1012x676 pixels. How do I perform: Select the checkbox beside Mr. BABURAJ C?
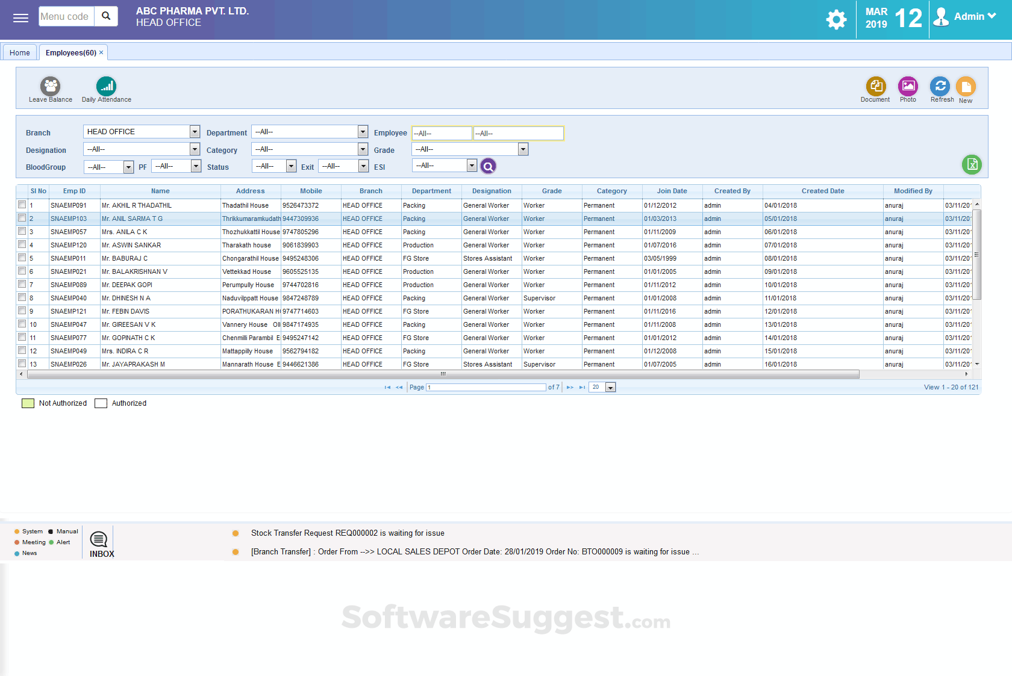click(22, 258)
